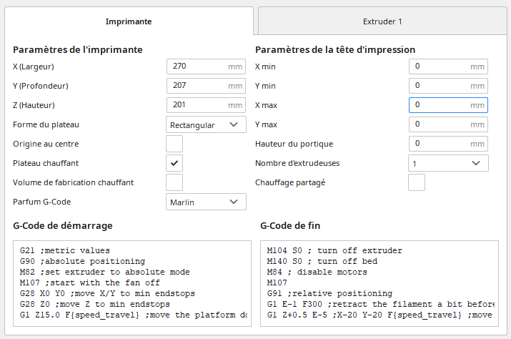Enable Volume de fabrication chauffant checkbox

174,182
